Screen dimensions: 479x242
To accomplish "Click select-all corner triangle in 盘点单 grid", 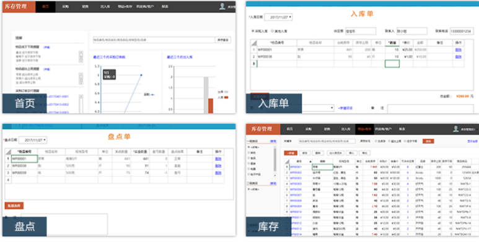I will [x=7, y=152].
